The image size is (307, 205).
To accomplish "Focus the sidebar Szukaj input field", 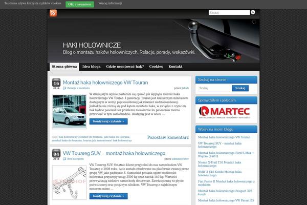I will coord(214,88).
